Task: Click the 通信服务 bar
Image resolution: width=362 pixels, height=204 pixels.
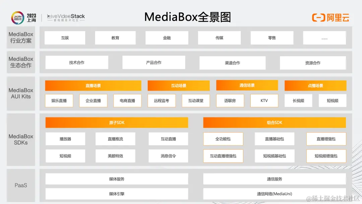Action: pos(275,179)
